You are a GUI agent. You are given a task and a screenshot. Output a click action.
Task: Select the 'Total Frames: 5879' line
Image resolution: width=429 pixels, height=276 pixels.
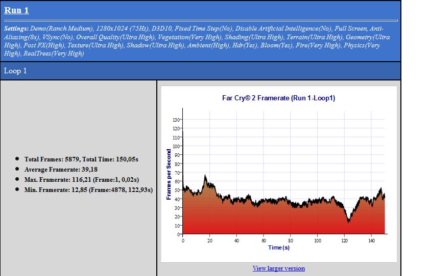tap(81, 159)
